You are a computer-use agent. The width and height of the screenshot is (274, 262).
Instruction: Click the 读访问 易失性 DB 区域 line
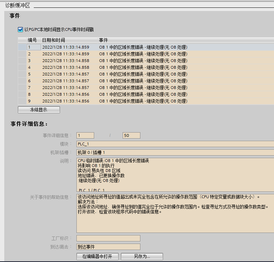(x=99, y=171)
